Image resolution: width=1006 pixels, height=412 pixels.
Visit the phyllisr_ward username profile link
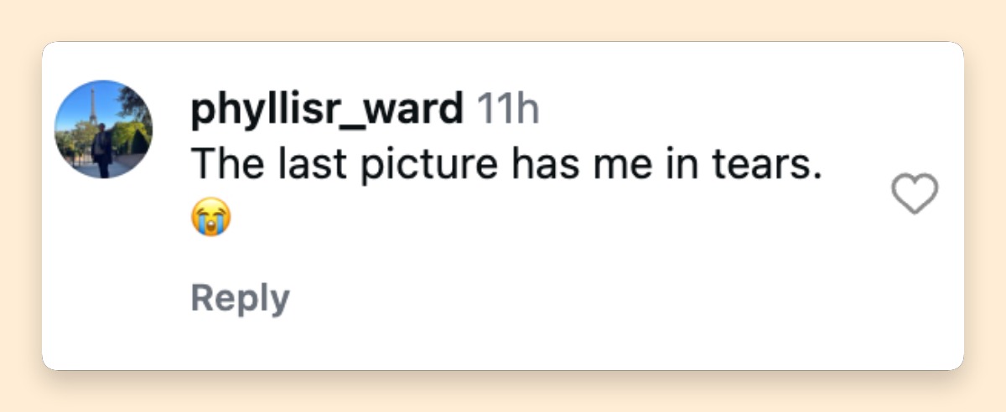pos(327,111)
